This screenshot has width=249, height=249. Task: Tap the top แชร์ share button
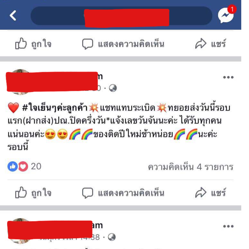210,43
